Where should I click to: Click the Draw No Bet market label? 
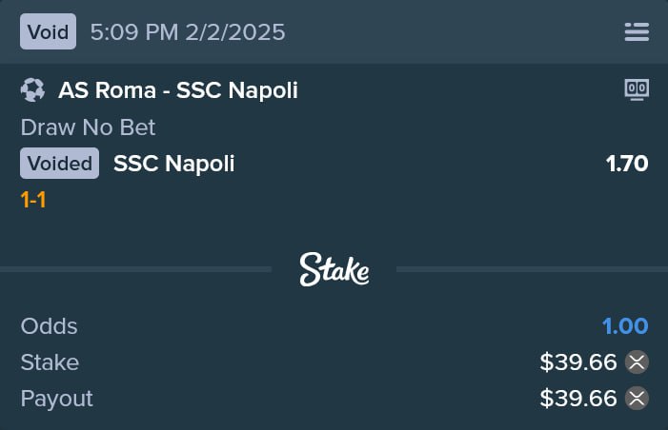click(x=88, y=127)
